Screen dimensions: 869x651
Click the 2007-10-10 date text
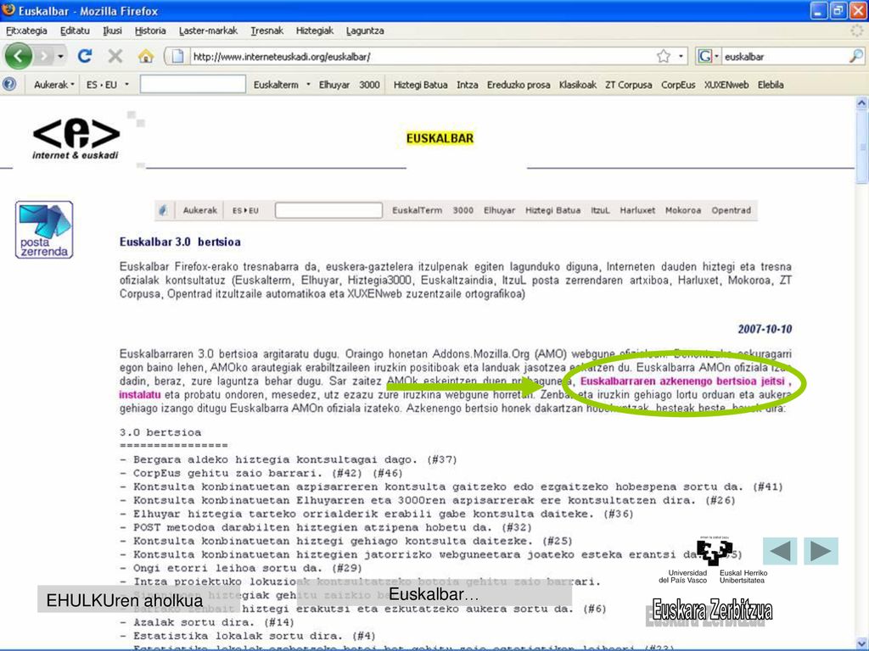[765, 329]
